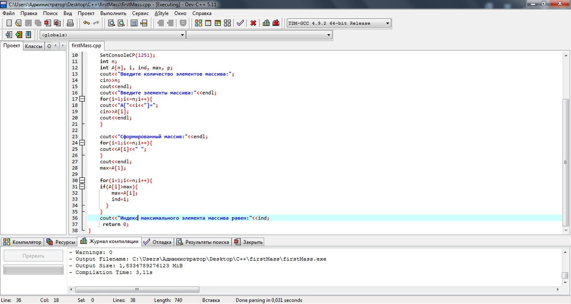Click the Print toolbar icon
Image resolution: width=571 pixels, height=304 pixels.
click(x=71, y=23)
